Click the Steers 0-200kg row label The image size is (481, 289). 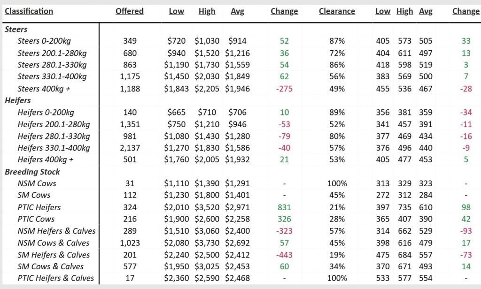coord(44,41)
